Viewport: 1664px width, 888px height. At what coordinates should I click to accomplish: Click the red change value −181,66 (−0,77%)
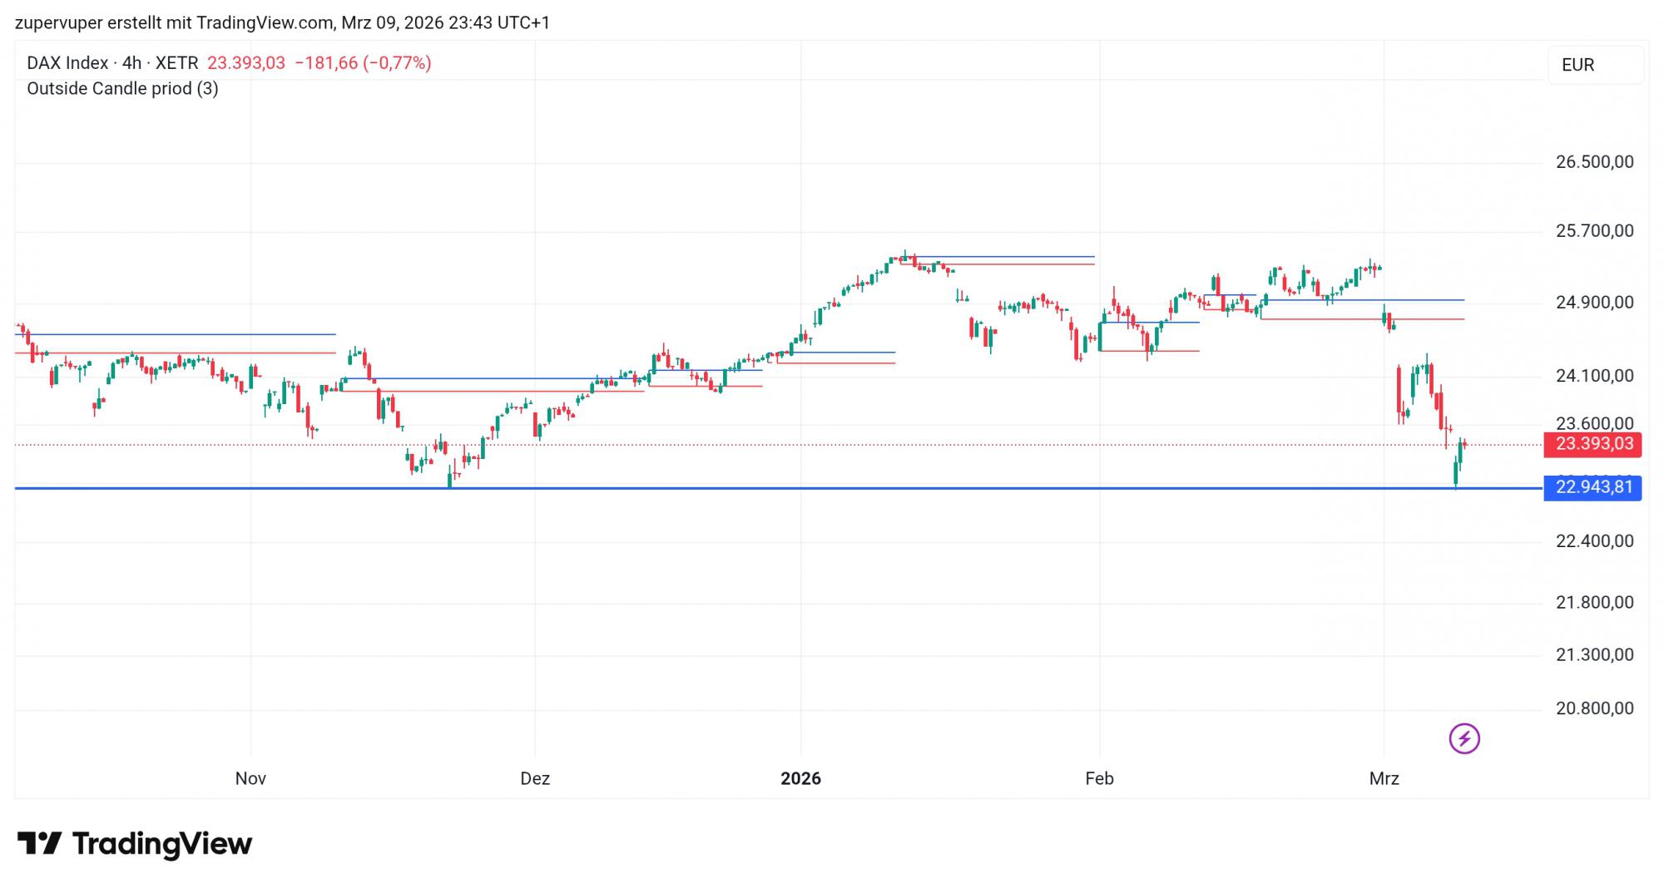363,63
